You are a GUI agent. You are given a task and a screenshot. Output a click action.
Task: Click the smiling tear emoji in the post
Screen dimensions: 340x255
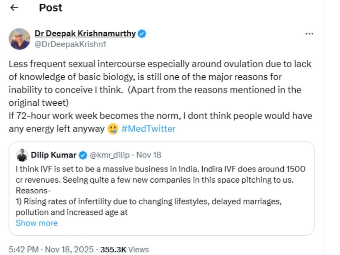(x=113, y=129)
